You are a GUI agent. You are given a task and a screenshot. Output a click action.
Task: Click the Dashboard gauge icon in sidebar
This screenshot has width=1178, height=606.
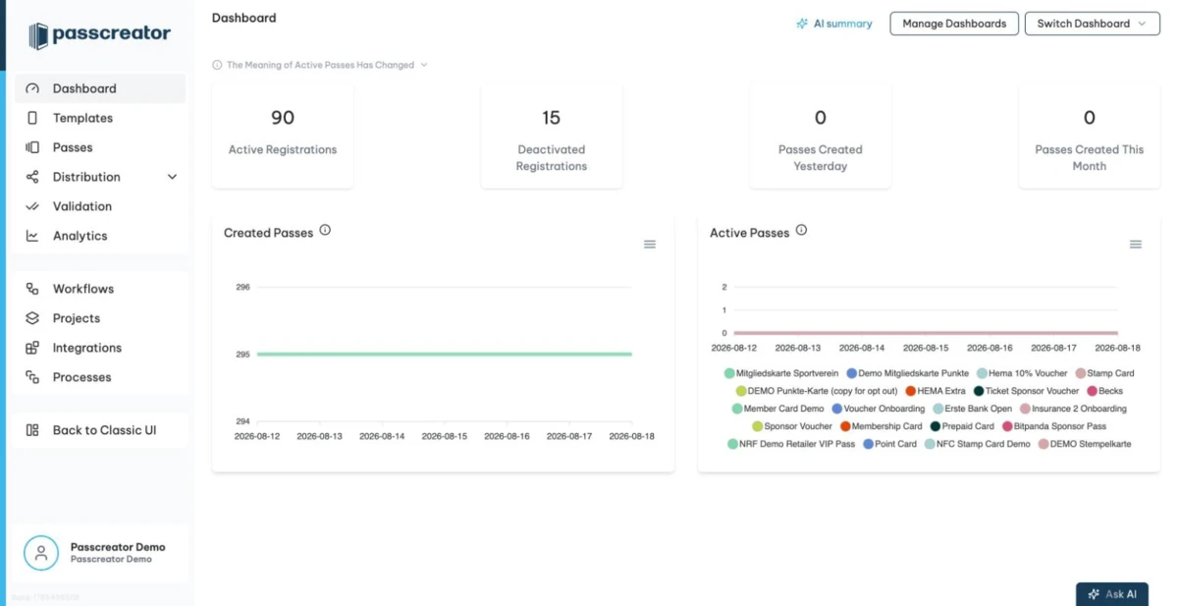coord(32,88)
